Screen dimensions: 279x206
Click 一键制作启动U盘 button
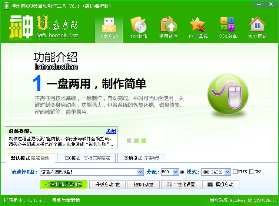coord(64,185)
